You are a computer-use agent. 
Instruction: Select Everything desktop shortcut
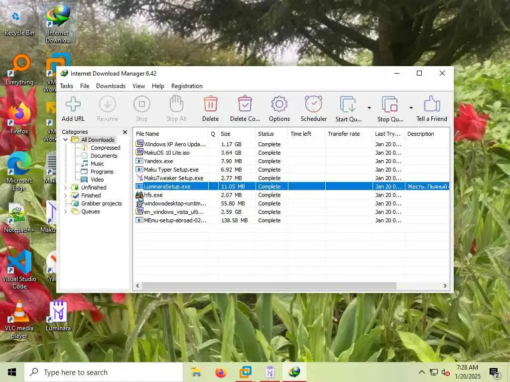tap(19, 70)
